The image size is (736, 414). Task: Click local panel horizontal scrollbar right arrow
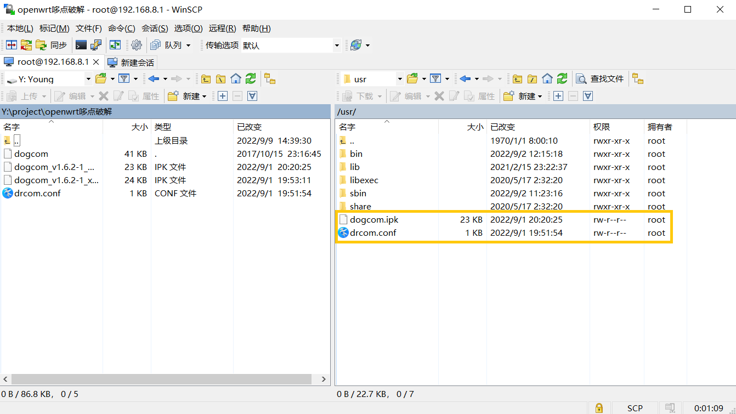[324, 379]
